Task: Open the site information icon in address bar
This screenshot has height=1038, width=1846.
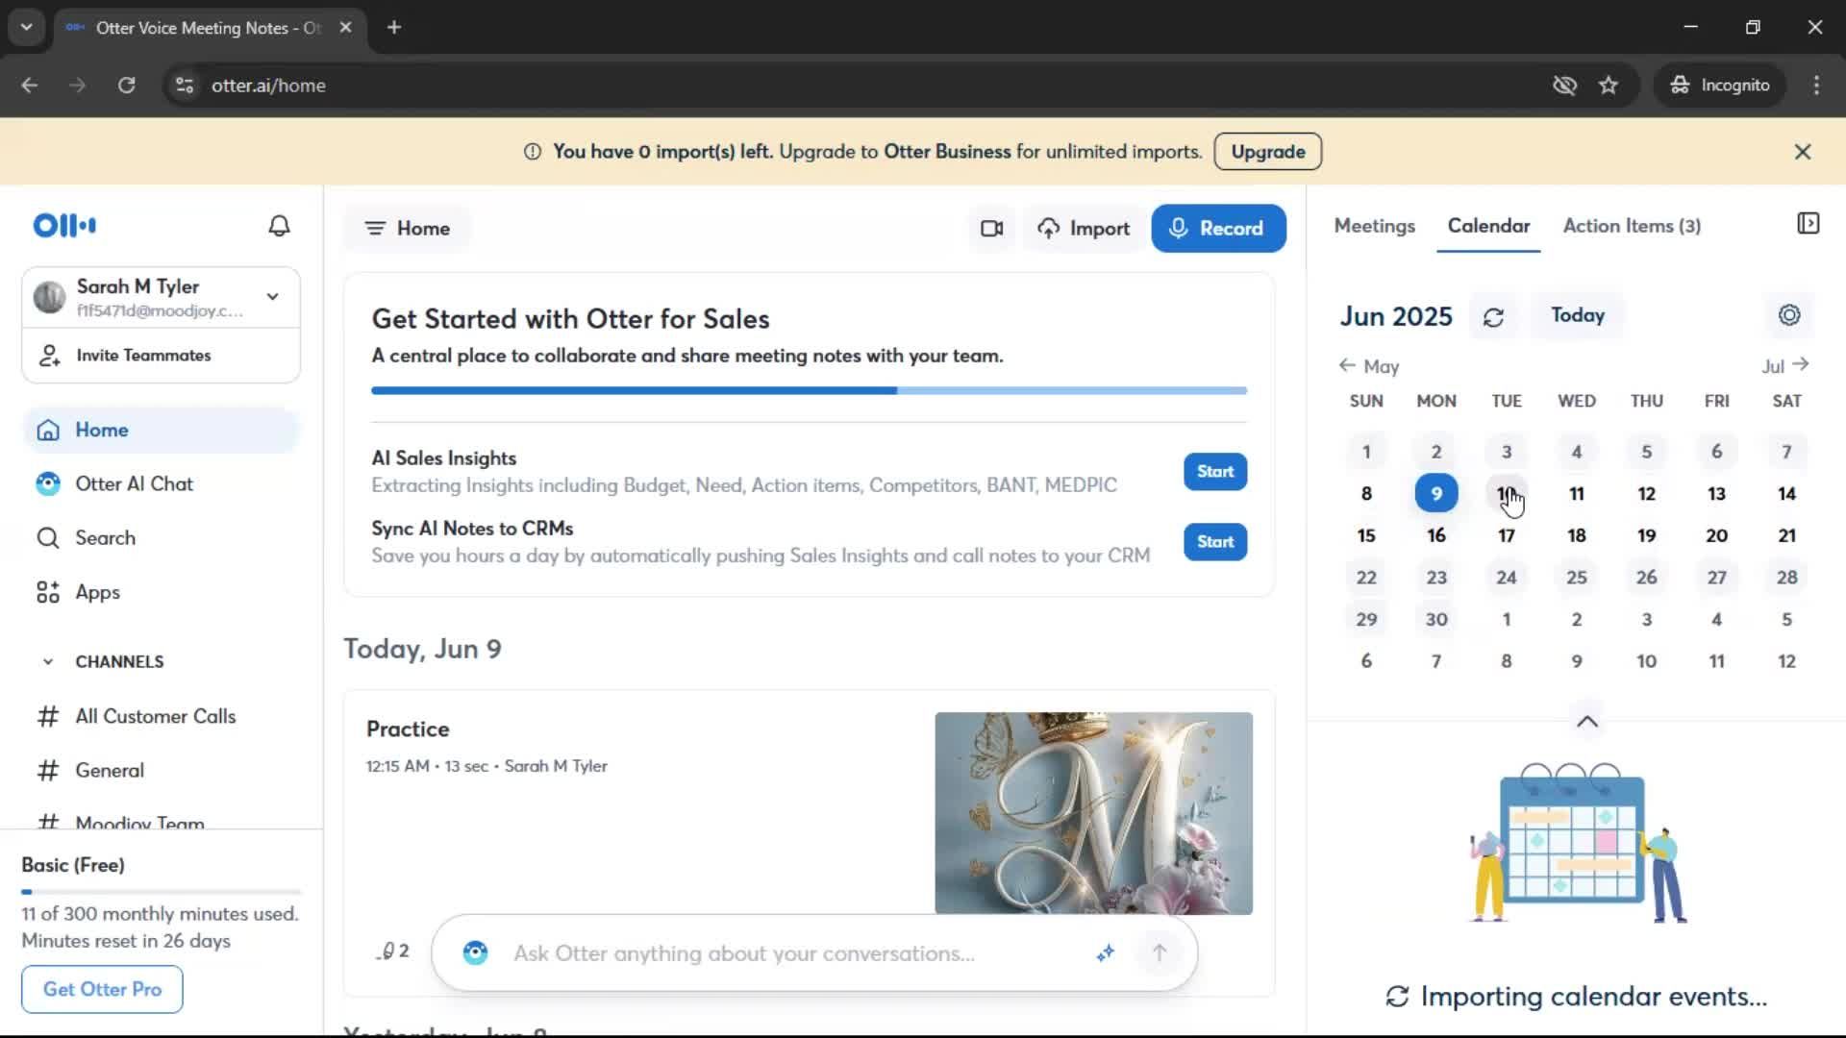Action: pyautogui.click(x=185, y=86)
